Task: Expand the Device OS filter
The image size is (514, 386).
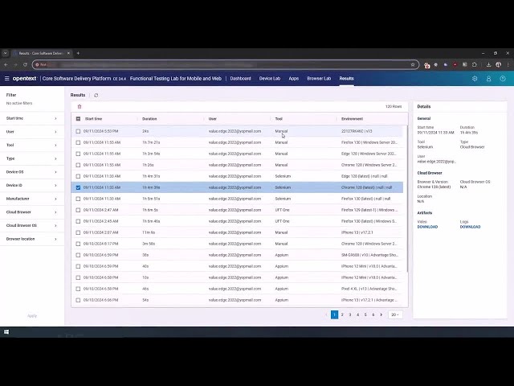Action: click(x=32, y=172)
